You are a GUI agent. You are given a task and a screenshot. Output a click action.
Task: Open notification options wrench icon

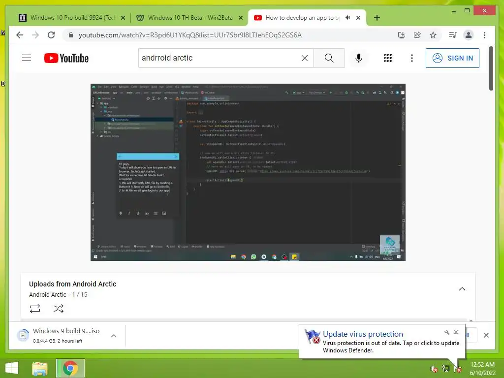click(447, 332)
